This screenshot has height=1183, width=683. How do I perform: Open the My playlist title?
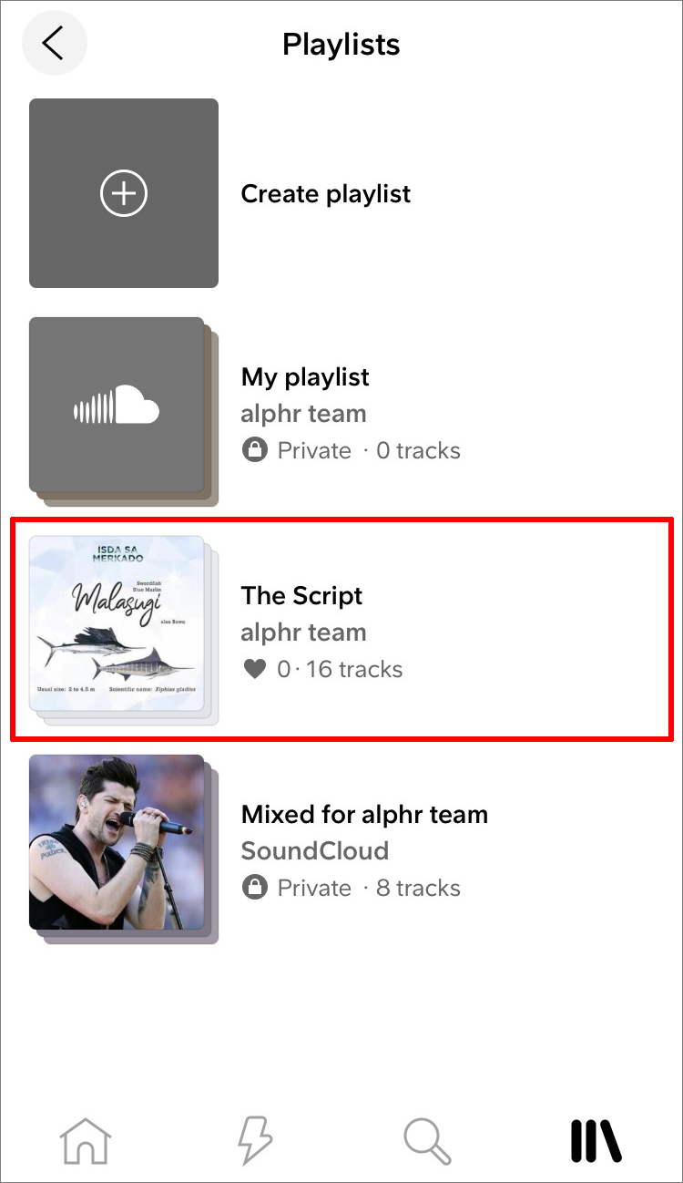tap(305, 377)
